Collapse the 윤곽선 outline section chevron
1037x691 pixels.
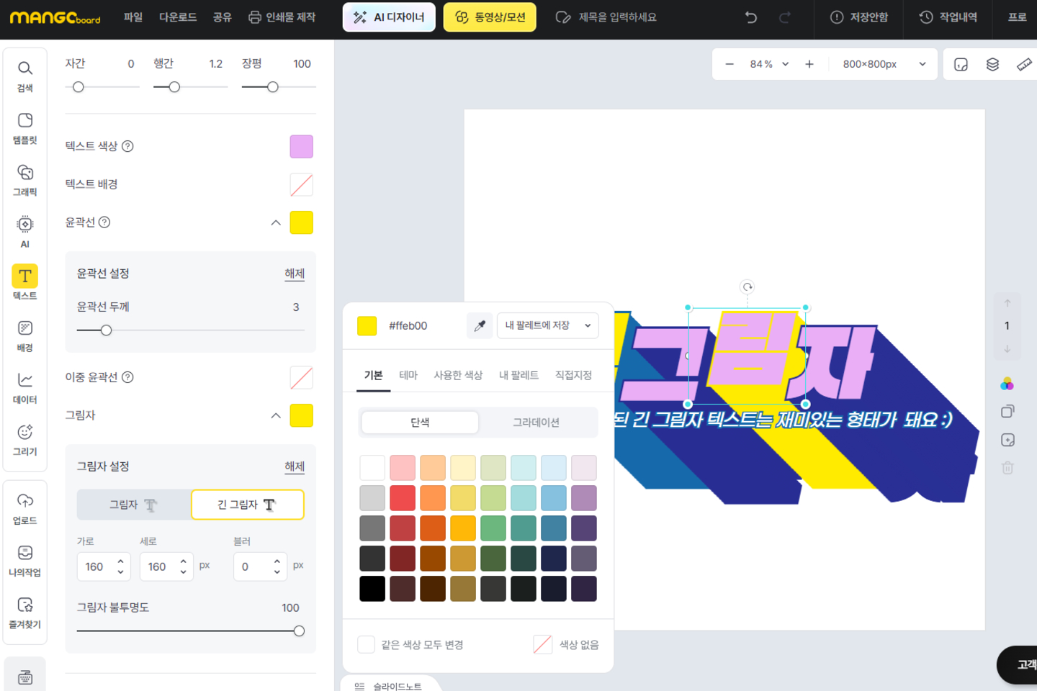(x=276, y=222)
